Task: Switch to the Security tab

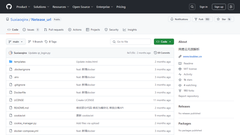Action: click(x=111, y=30)
